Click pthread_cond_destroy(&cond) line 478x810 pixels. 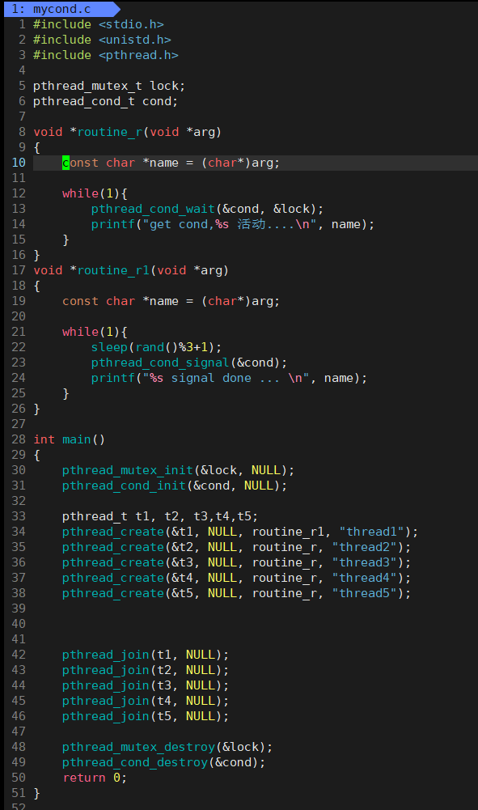163,762
